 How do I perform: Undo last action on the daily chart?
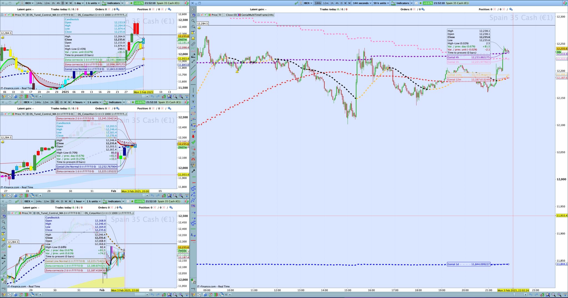point(152,96)
